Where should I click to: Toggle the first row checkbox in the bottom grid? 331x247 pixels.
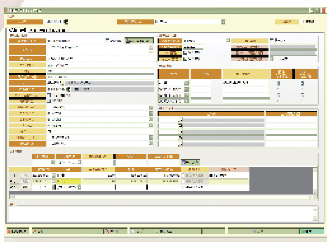(x=182, y=175)
